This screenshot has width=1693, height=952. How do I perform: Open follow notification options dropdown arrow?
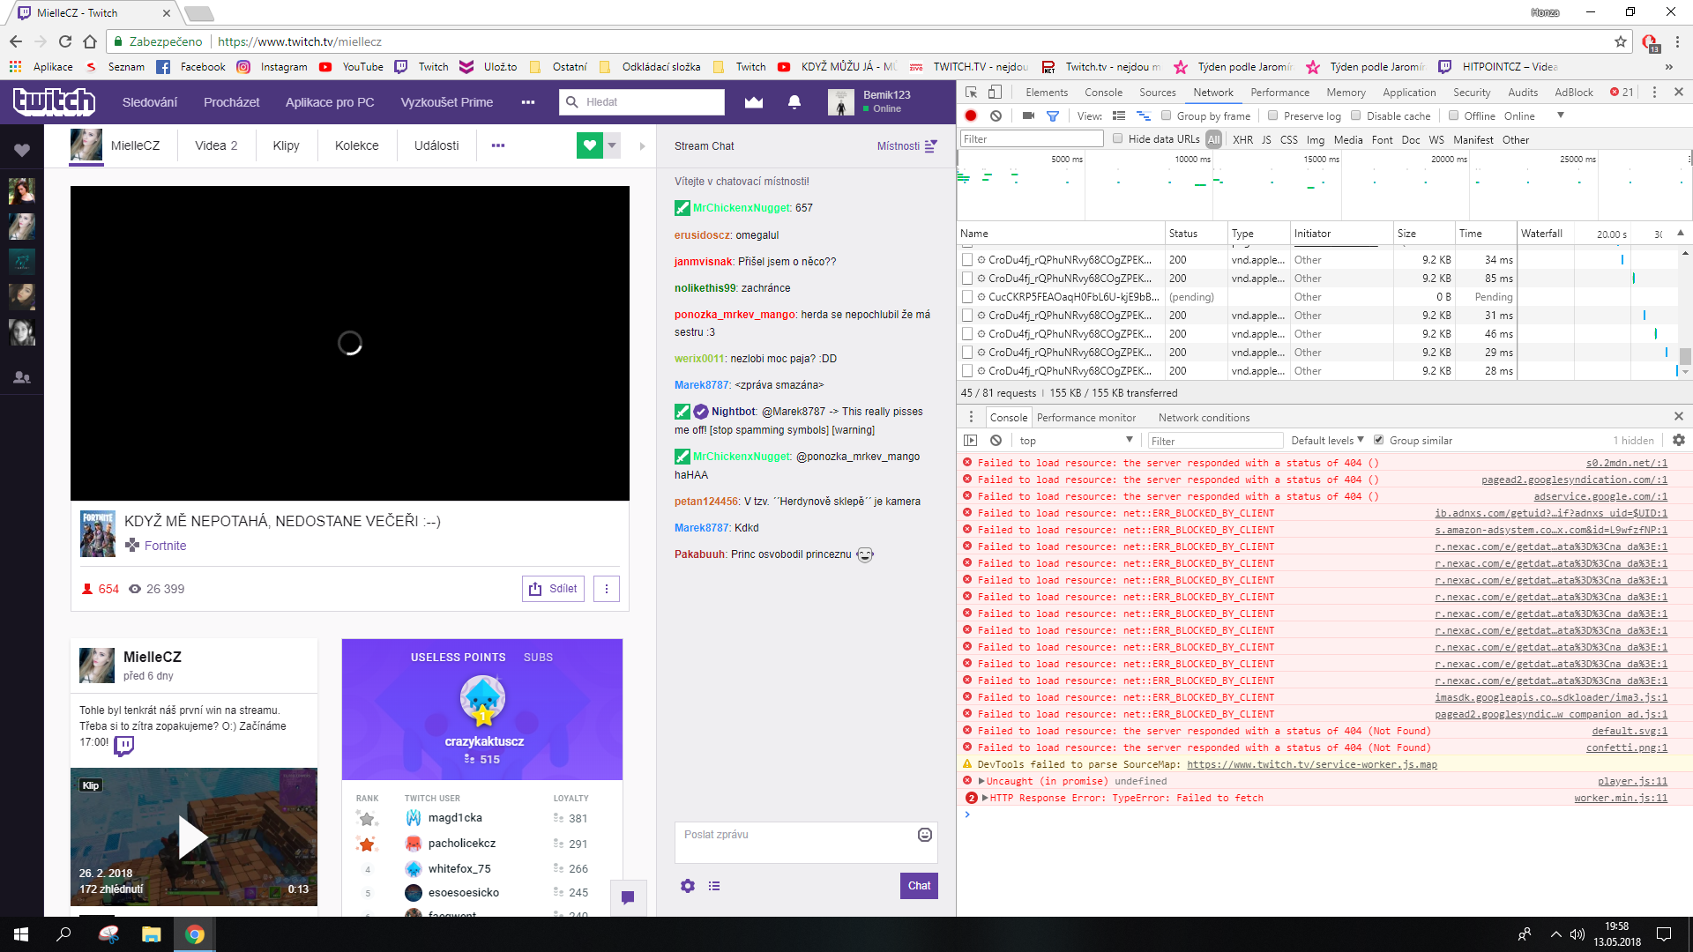pos(612,145)
